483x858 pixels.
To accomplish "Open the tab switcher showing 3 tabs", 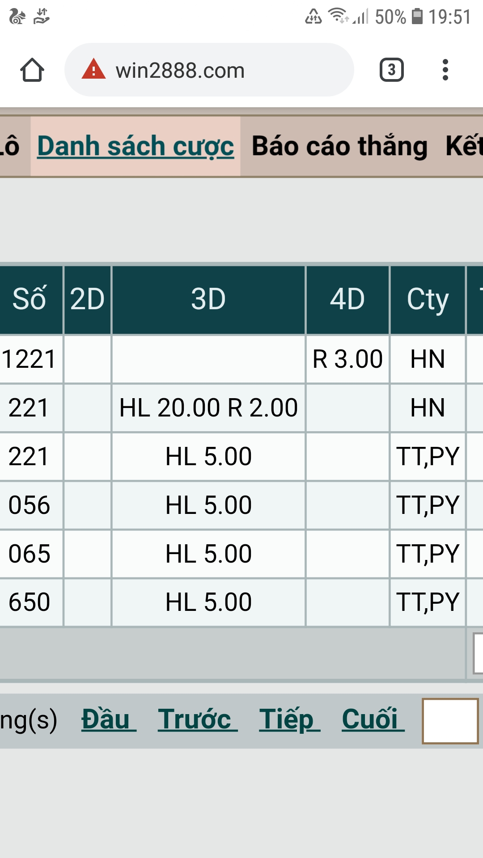I will click(x=391, y=70).
